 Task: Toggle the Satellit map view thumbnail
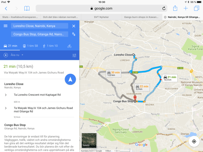[89, 140]
